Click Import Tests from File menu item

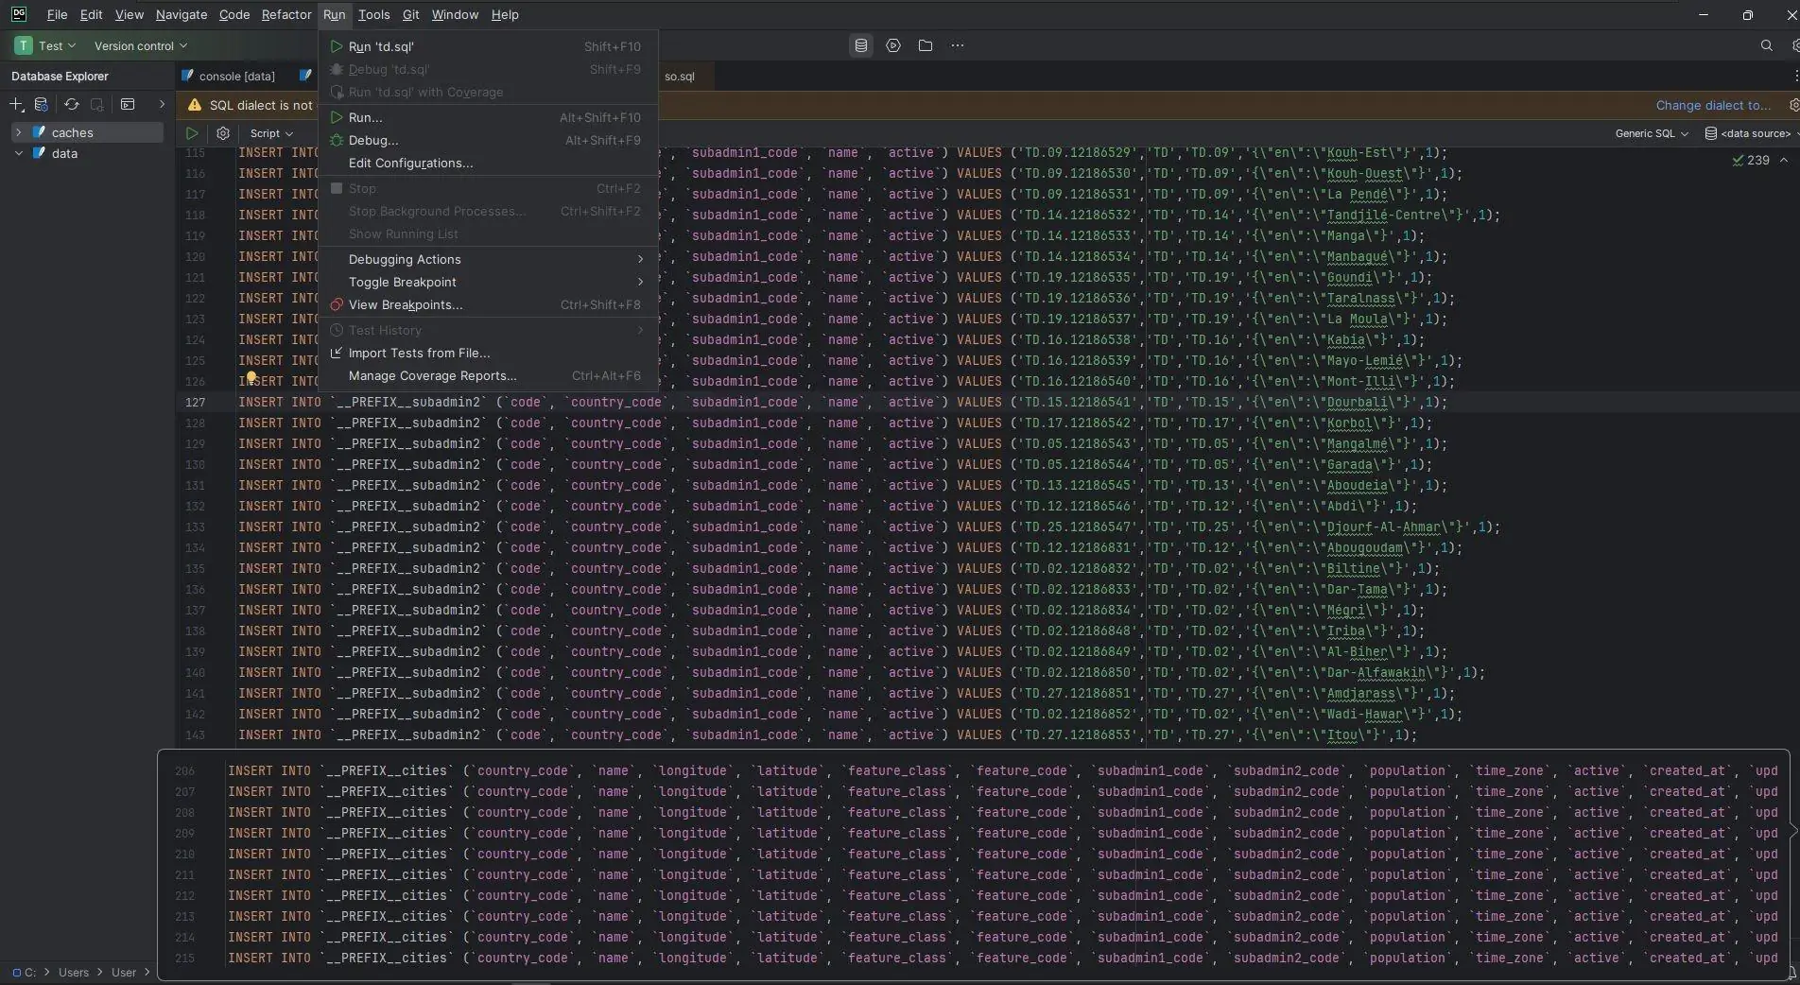(x=419, y=353)
